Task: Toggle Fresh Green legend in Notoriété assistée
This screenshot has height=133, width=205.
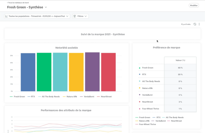Action: (17, 96)
